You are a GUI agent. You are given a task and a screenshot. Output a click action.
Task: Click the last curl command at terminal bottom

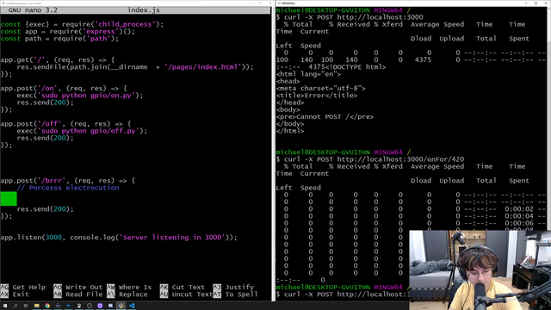pyautogui.click(x=343, y=294)
